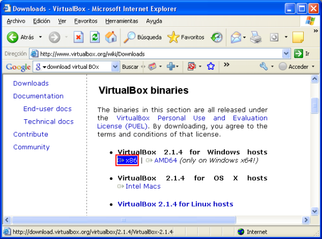Screen dimensions: 322x239
Task: Go to the home page via the house icon
Action: [x=111, y=38]
